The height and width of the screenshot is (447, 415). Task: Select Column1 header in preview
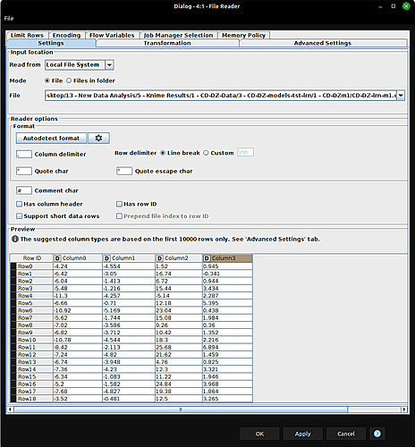pyautogui.click(x=129, y=258)
